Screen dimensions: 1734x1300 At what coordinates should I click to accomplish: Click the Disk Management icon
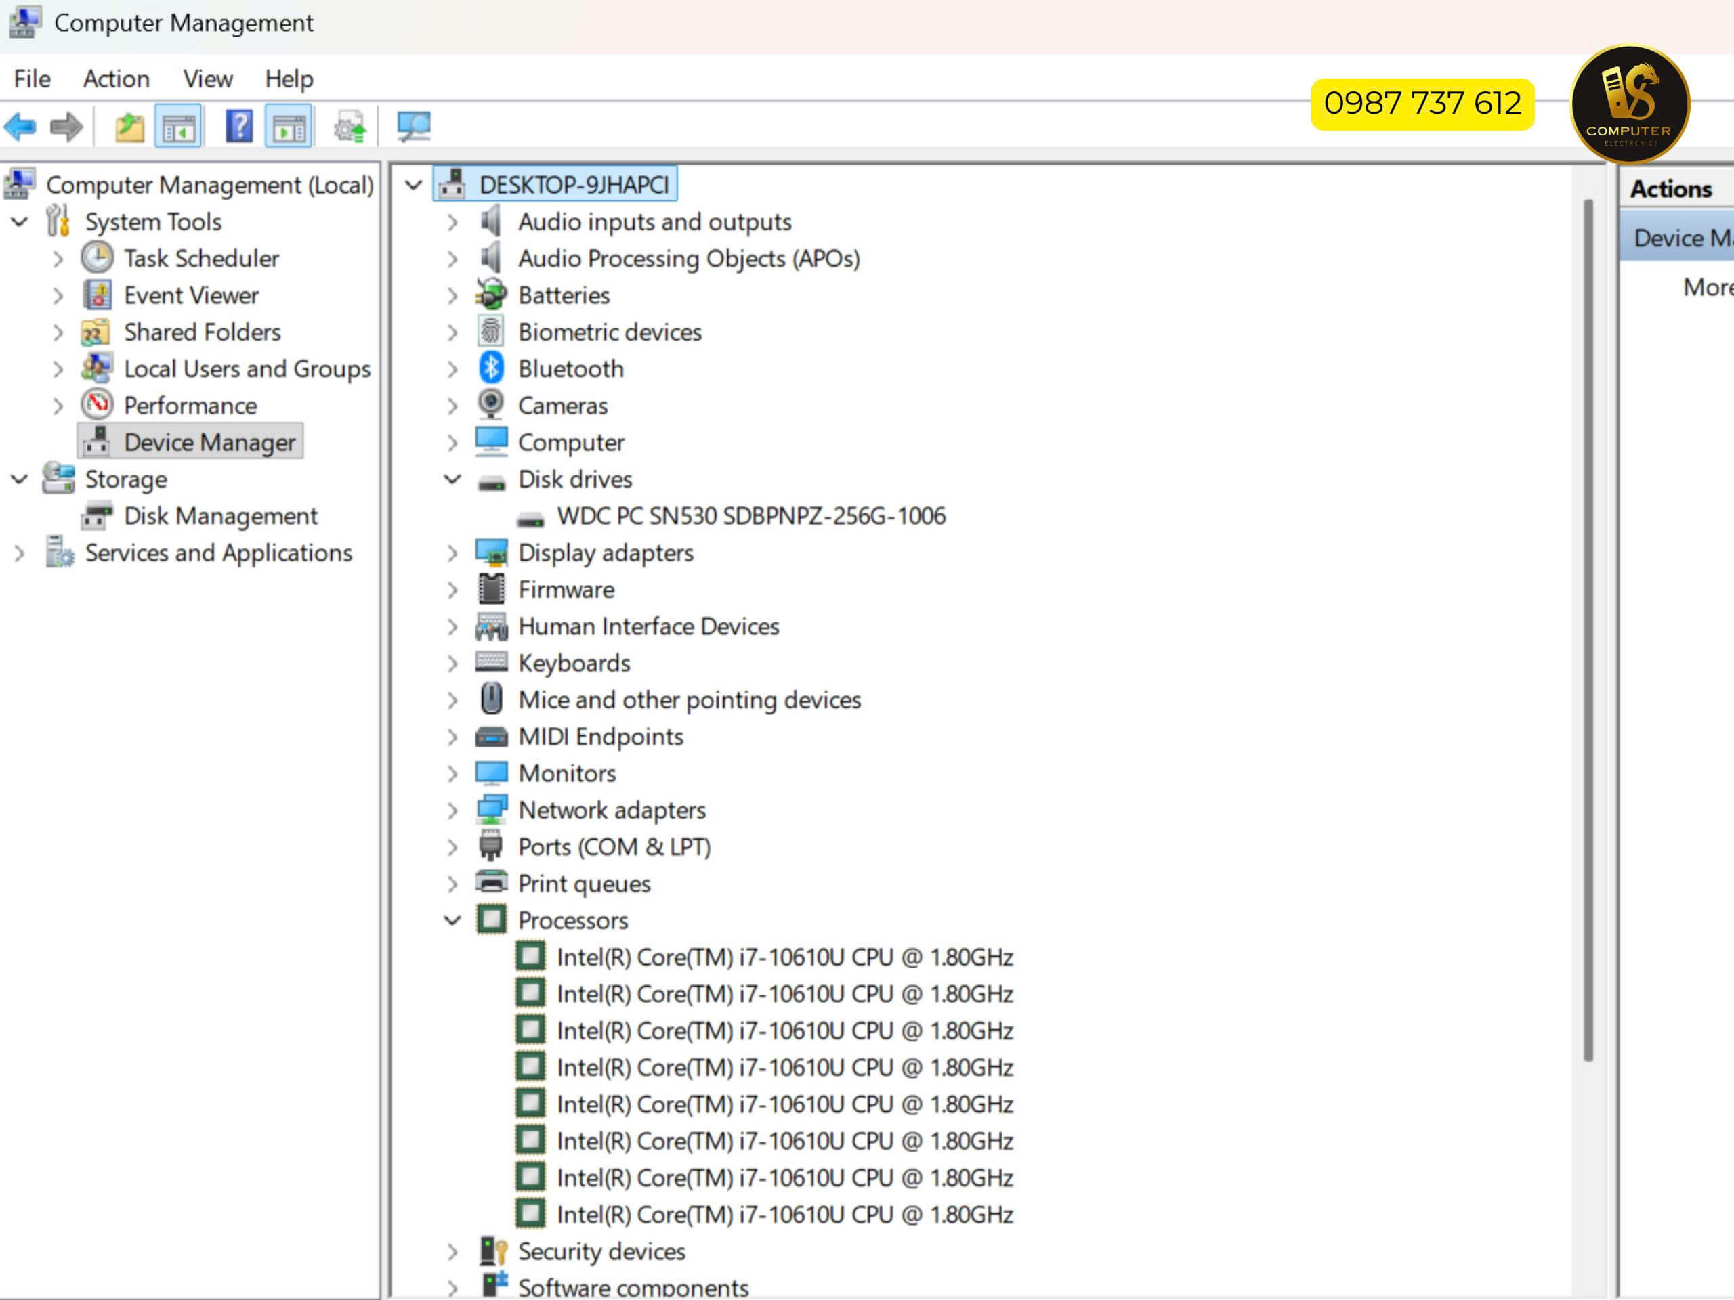pos(98,516)
